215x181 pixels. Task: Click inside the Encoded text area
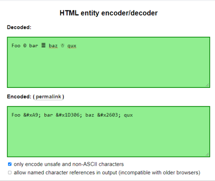108,132
